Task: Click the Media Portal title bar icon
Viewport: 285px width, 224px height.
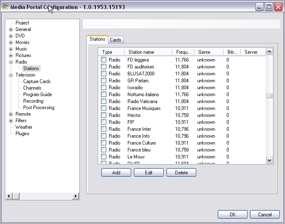Action: click(5, 7)
